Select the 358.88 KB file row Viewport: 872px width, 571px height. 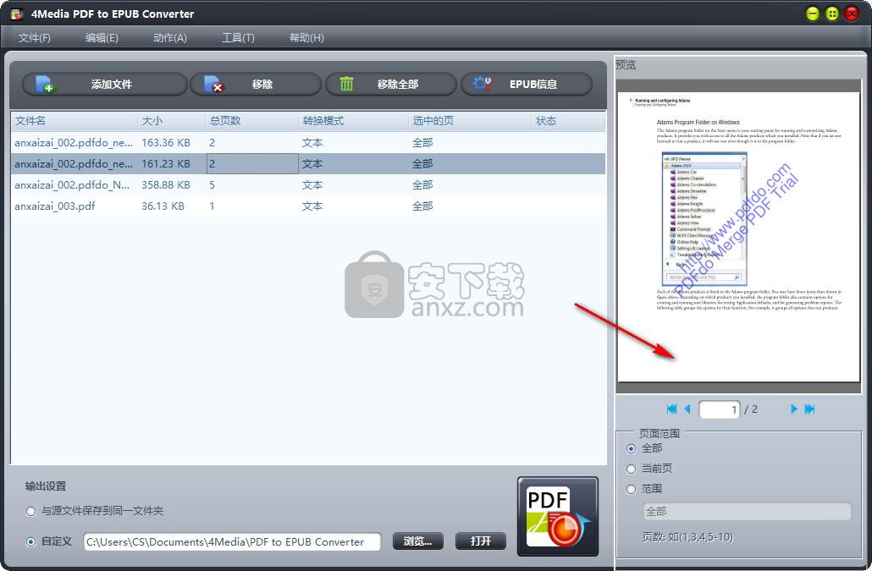pos(308,185)
